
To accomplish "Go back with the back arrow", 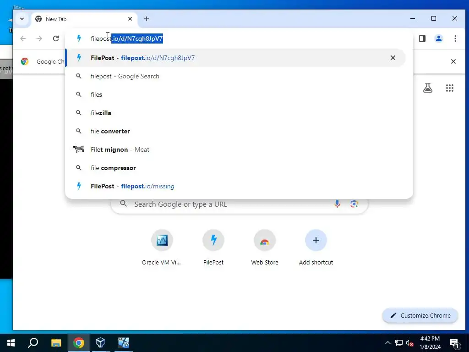I will [23, 38].
